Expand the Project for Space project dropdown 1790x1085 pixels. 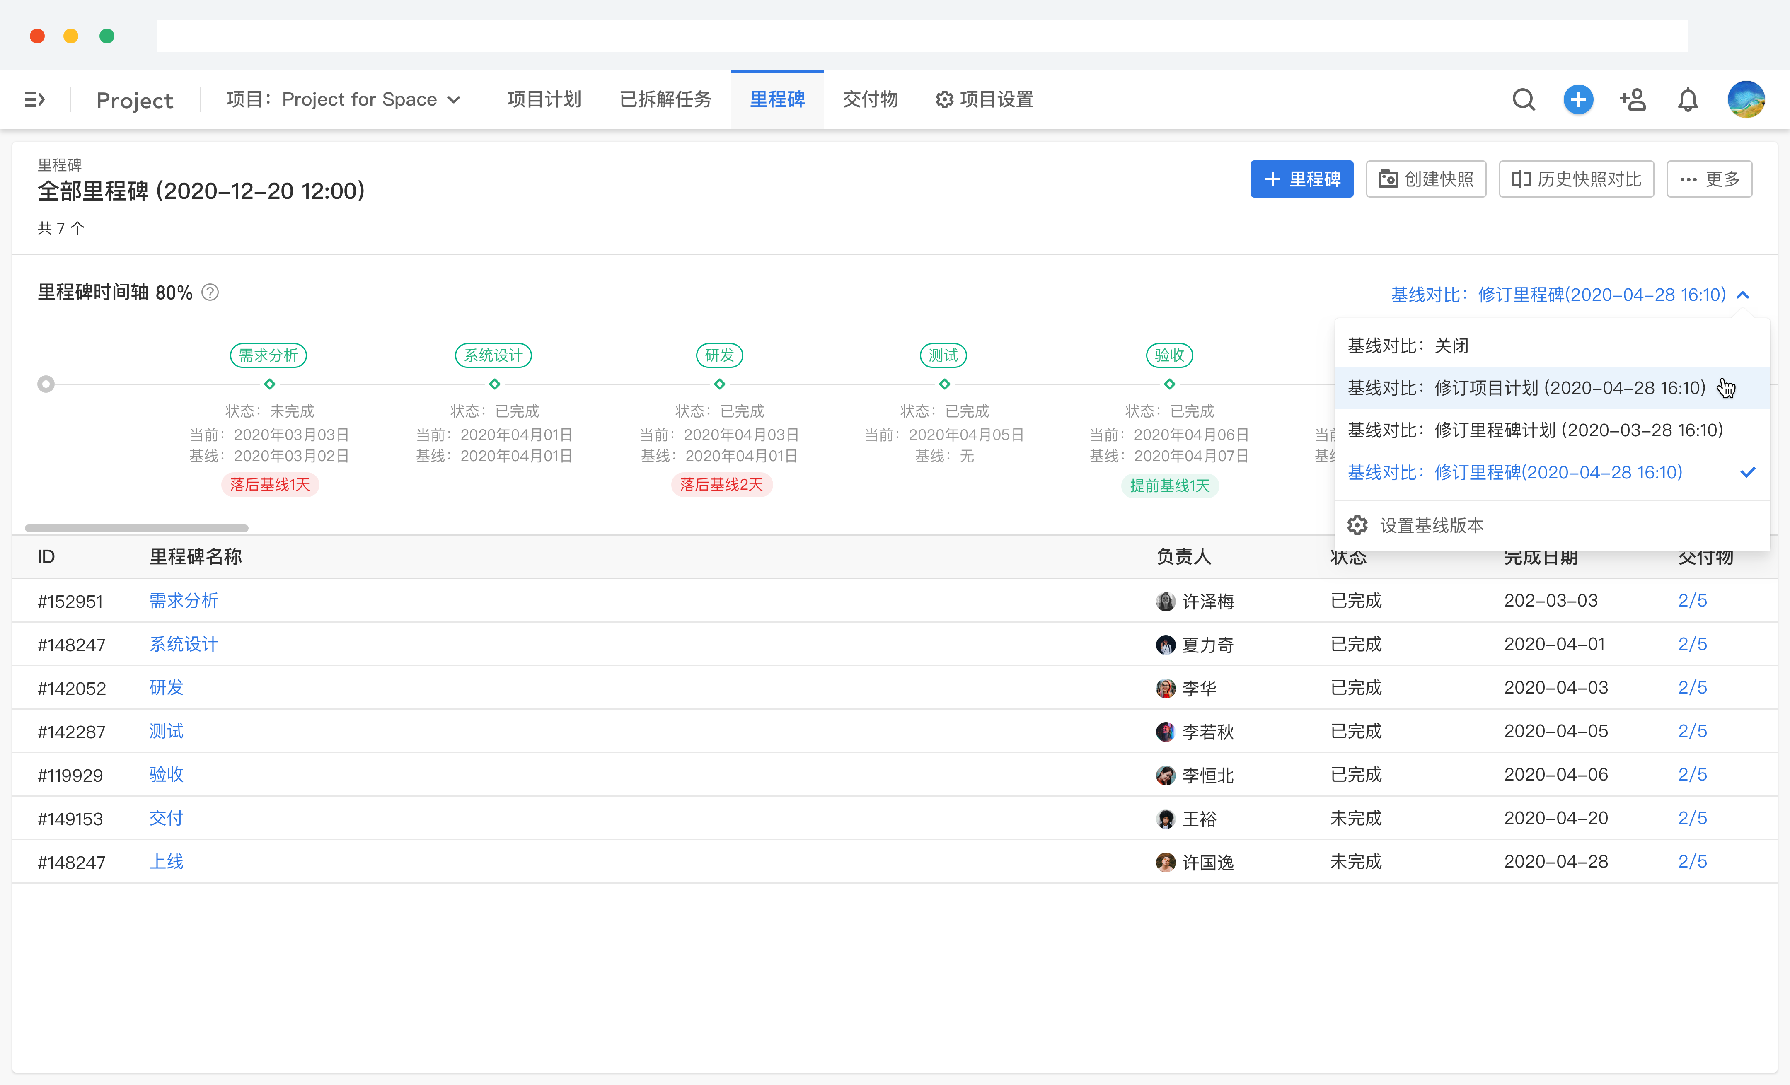343,99
